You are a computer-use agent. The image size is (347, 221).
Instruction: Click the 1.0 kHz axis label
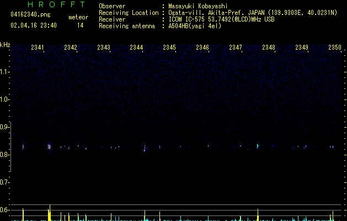tap(4, 99)
